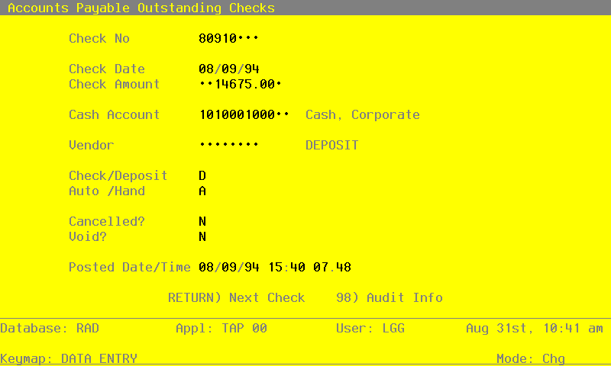Click the Check Date label

107,69
